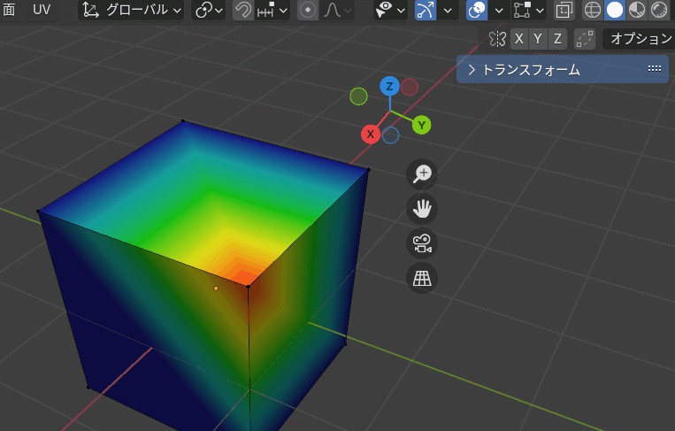The height and width of the screenshot is (431, 675).
Task: Toggle proportional editing
Action: pyautogui.click(x=307, y=10)
